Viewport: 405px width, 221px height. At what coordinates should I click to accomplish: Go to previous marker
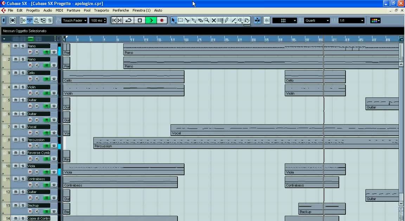click(x=114, y=20)
